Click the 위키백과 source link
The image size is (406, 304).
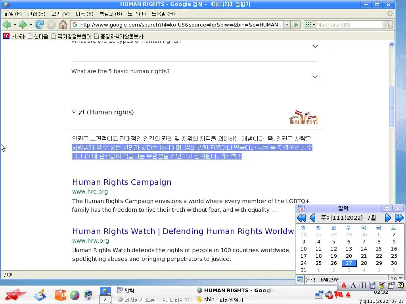pos(231,156)
